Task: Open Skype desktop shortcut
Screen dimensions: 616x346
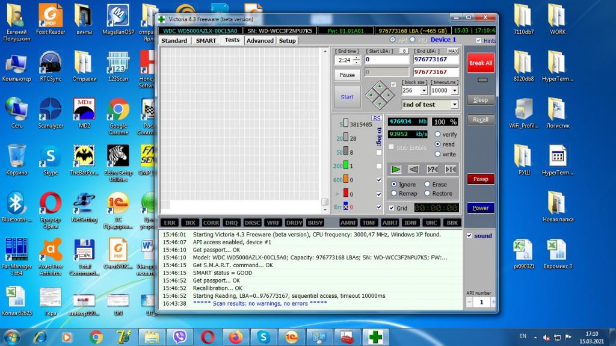Action: point(51,160)
